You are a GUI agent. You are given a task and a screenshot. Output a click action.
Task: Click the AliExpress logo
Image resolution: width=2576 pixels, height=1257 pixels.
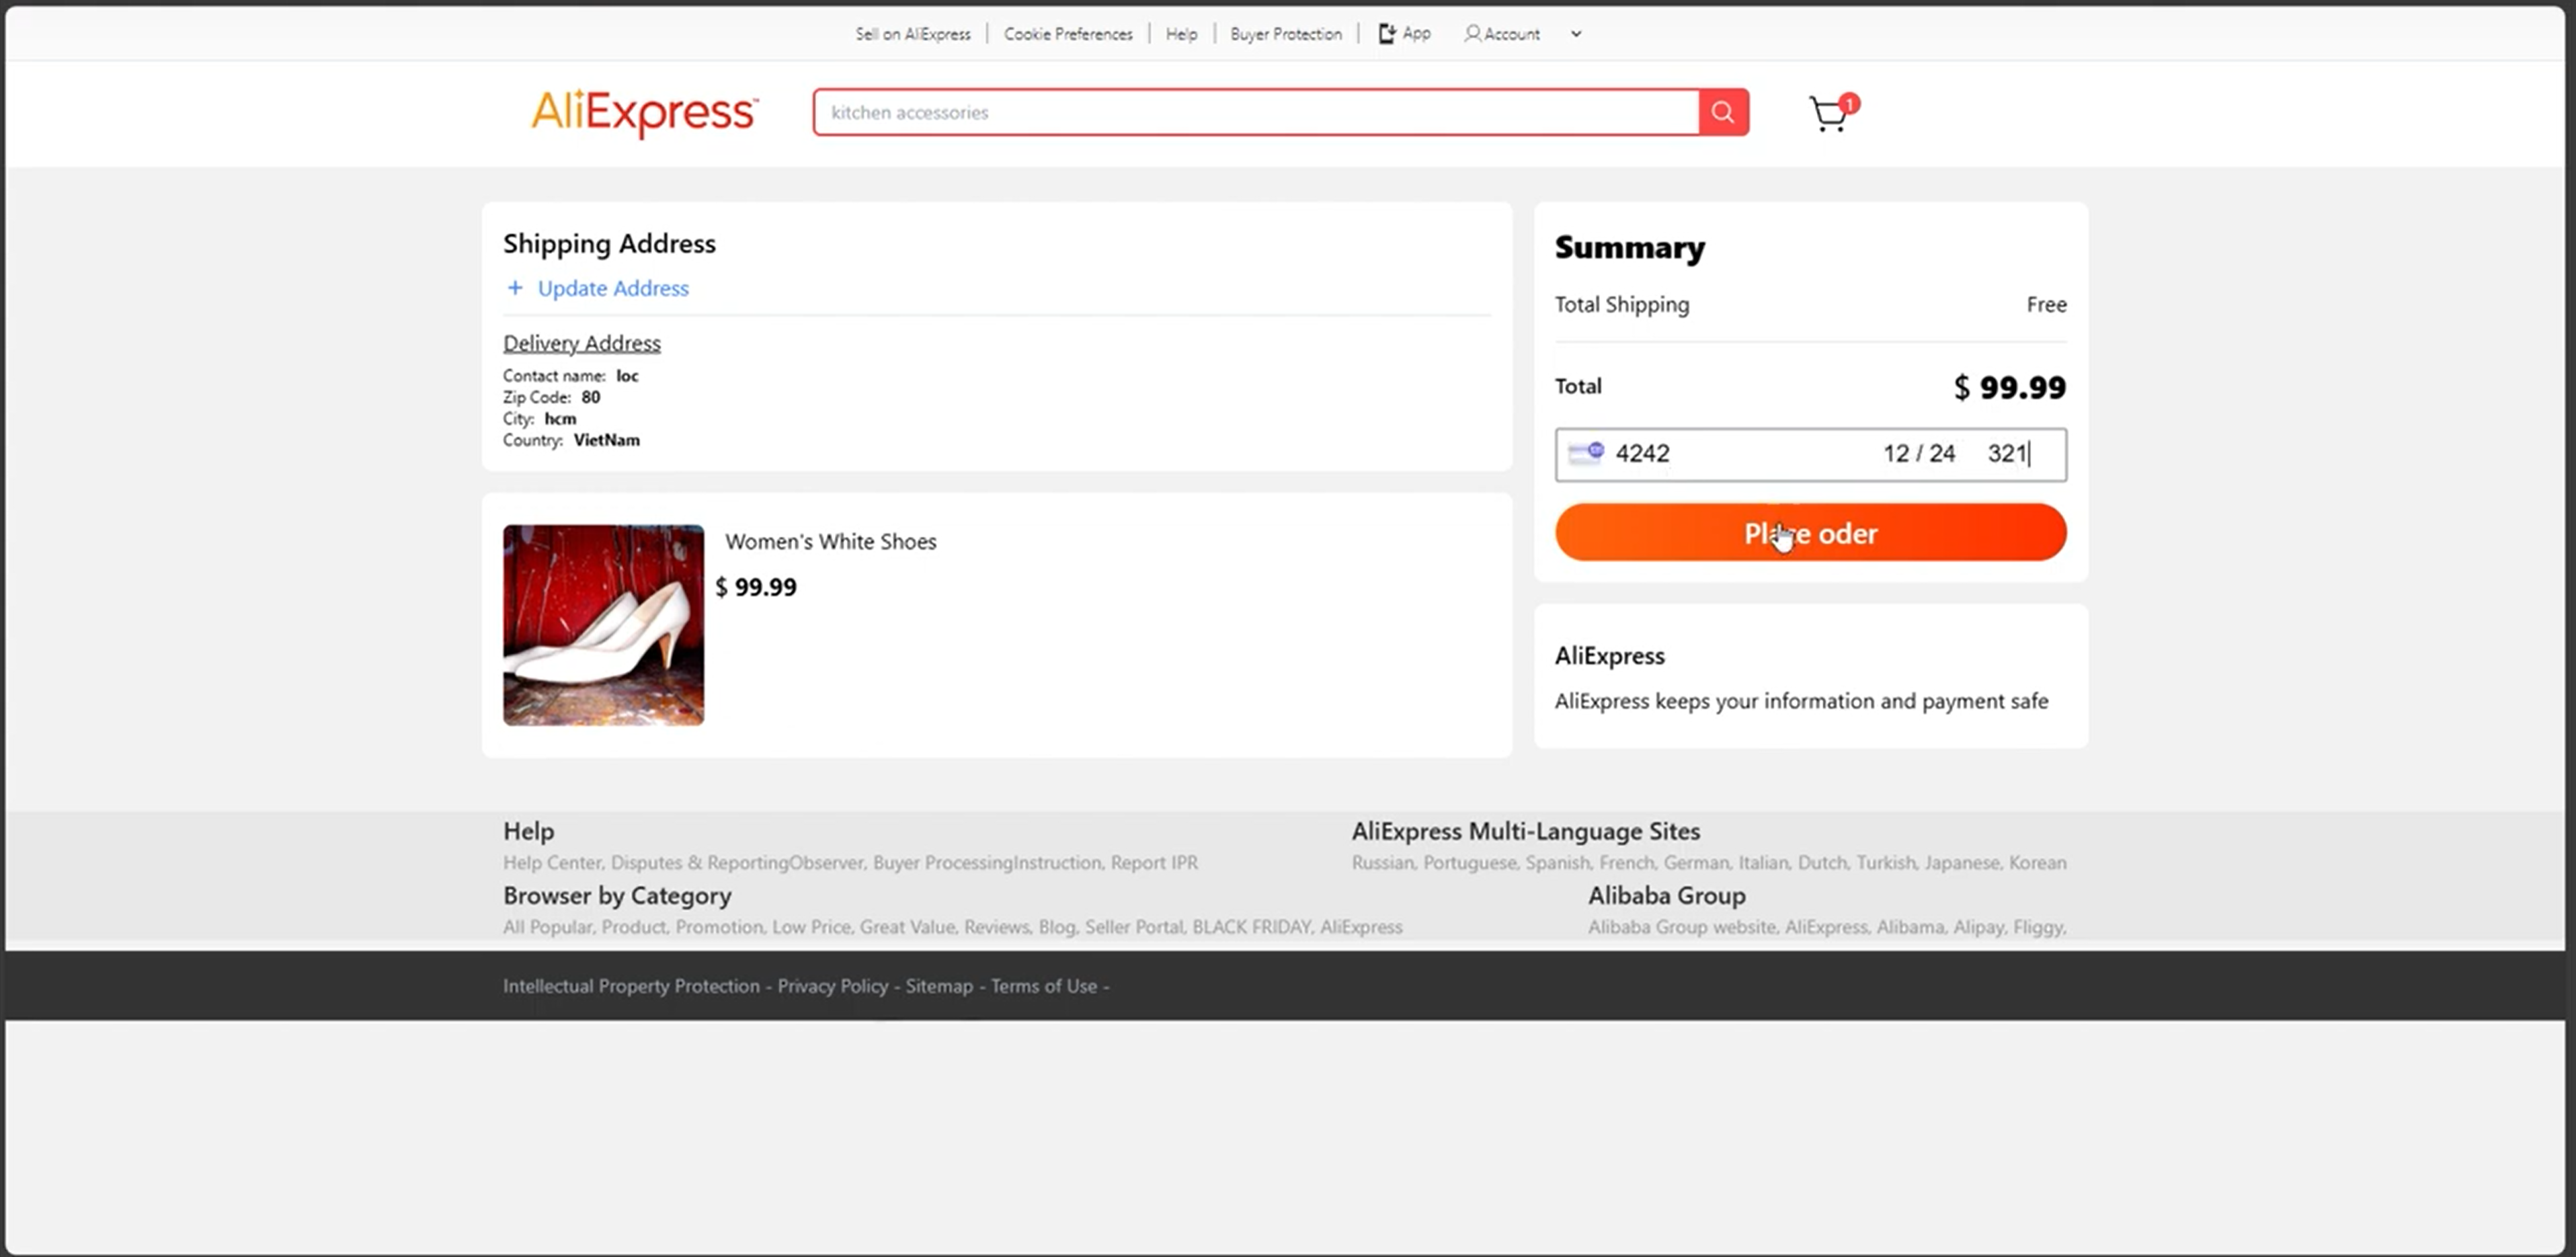(644, 112)
